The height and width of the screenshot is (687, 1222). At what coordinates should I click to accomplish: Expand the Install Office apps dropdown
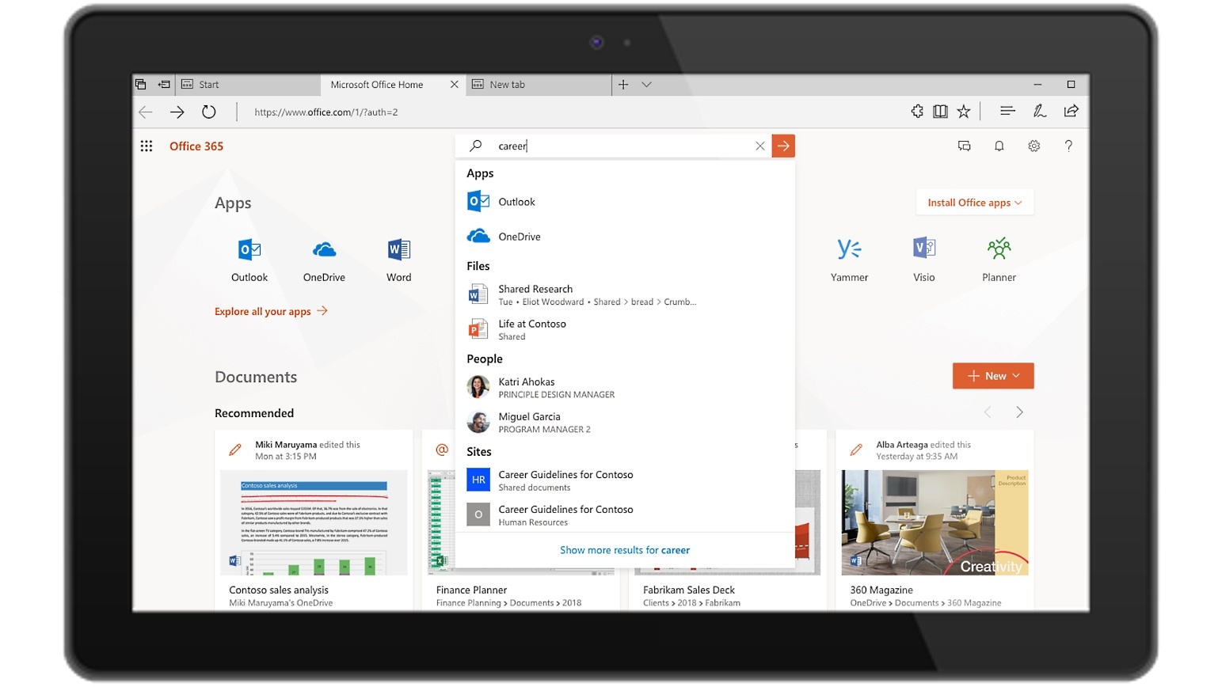coord(975,203)
